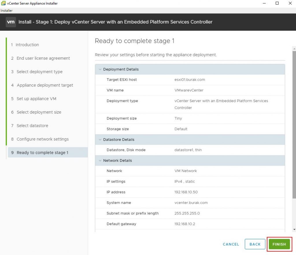Click the Finish button
Screen dimensions: 296x255
(279, 244)
